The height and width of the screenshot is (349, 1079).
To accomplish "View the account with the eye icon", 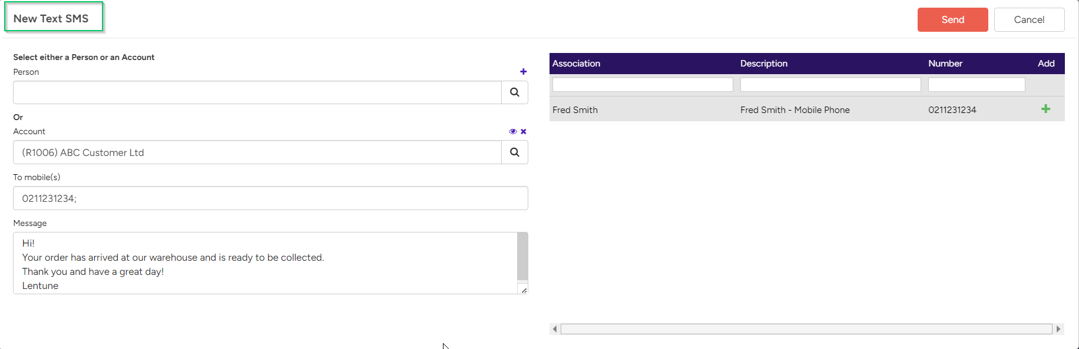I will tap(512, 131).
